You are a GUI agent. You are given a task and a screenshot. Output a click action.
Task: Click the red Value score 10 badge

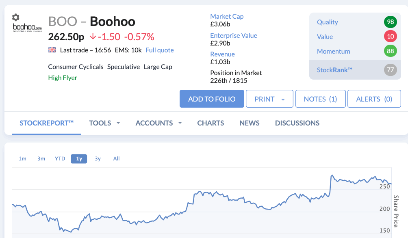coord(390,37)
